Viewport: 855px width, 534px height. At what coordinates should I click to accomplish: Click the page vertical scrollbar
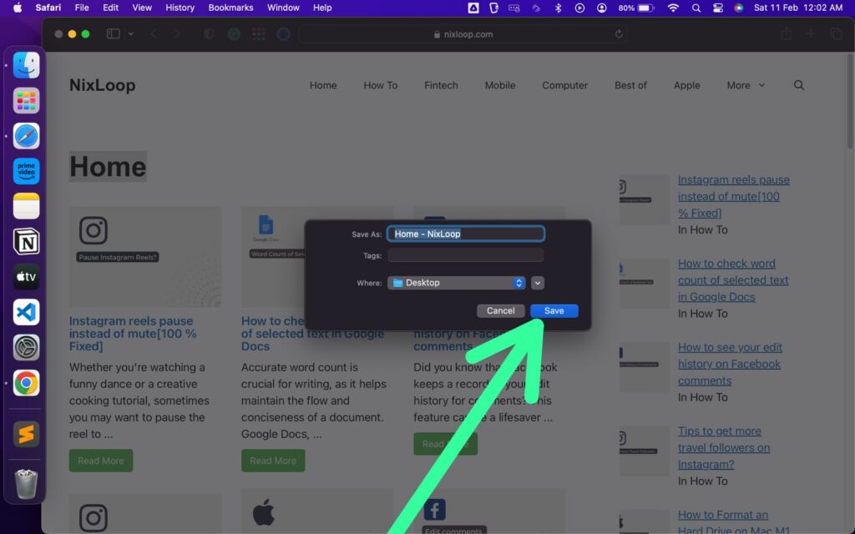[x=850, y=101]
